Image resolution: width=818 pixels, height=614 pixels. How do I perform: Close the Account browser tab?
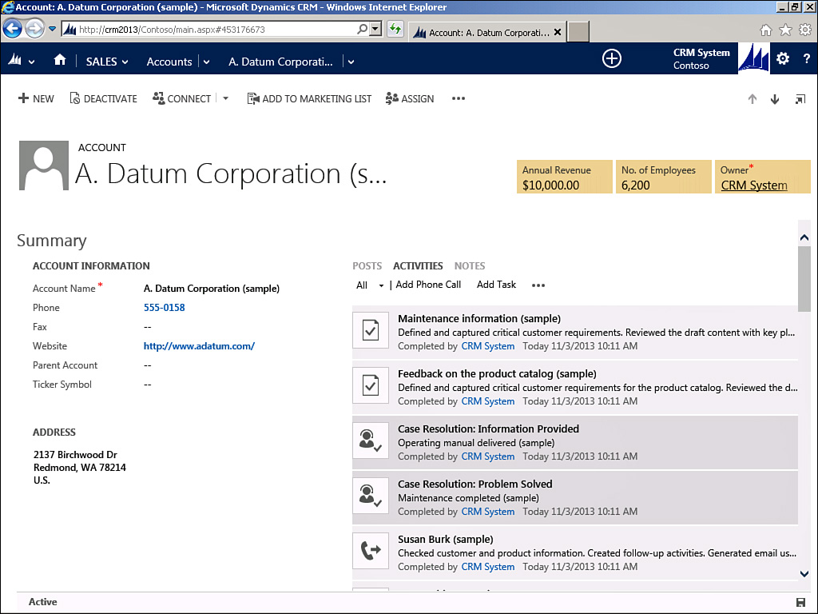click(x=558, y=32)
